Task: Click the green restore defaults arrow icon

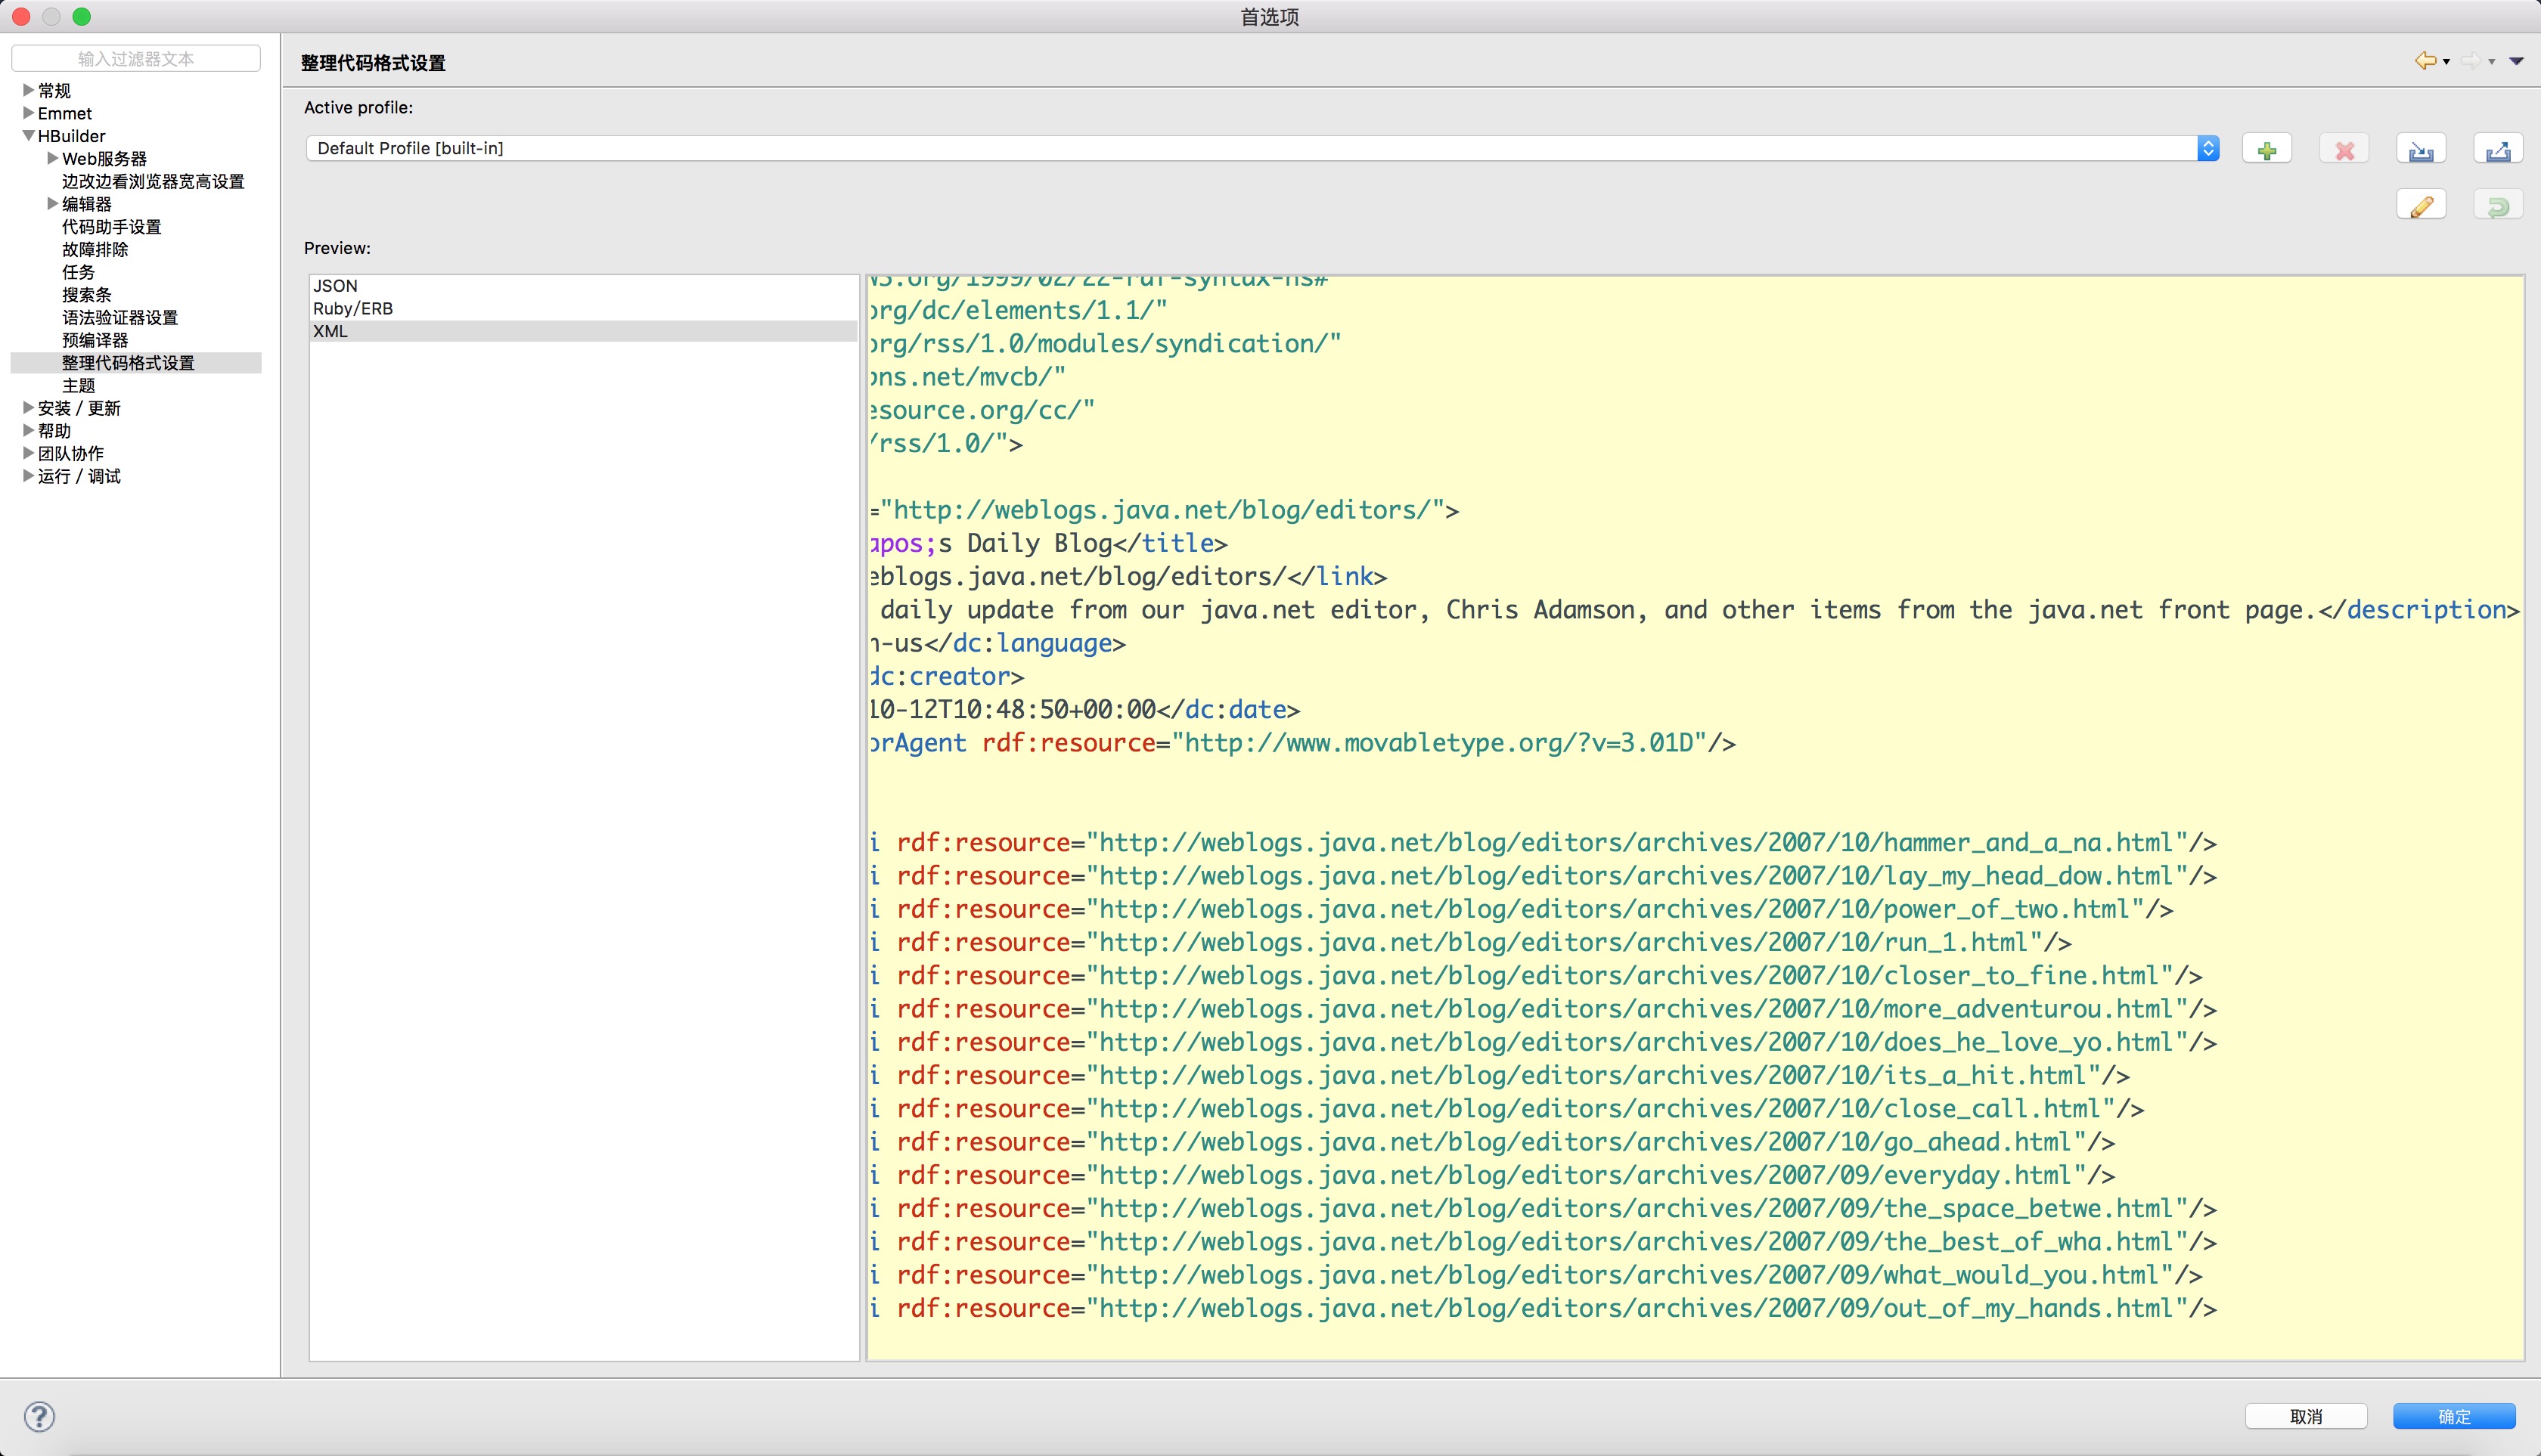Action: (2498, 206)
